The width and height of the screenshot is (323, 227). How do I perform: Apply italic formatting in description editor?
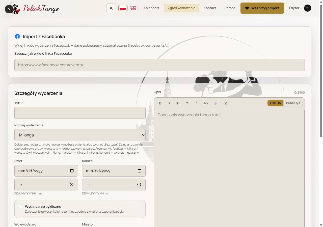169,103
